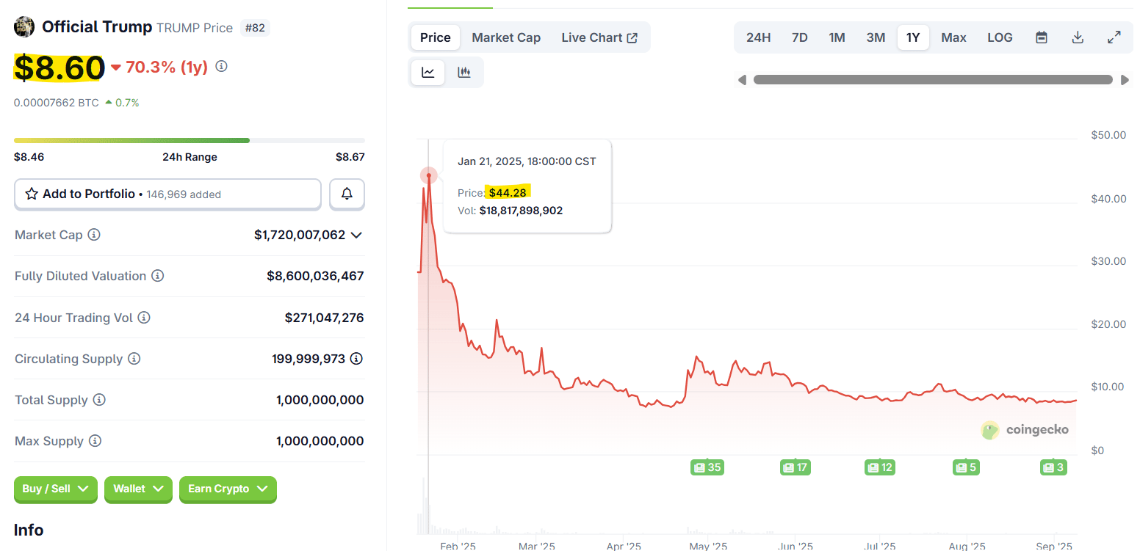
Task: Click the star icon in Add to Portfolio
Action: pyautogui.click(x=32, y=194)
